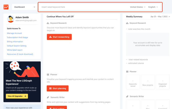Select the Organized projects card
Screen dimensions: 172x109
tap(163, 82)
